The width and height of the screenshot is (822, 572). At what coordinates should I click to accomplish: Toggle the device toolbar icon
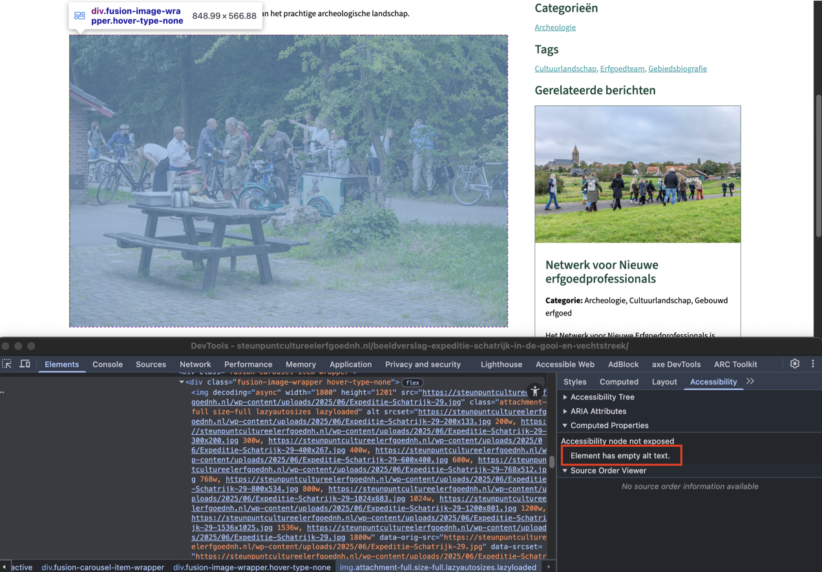[25, 364]
